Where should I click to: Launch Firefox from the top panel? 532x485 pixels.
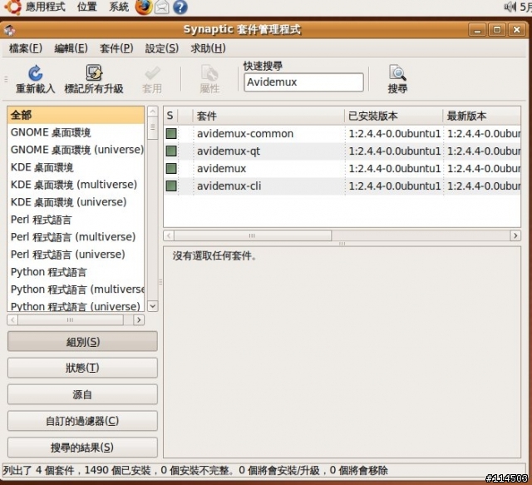click(x=144, y=7)
